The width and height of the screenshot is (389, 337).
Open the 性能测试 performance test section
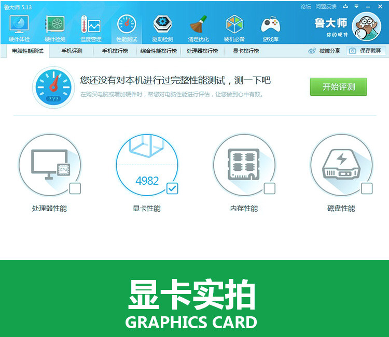click(127, 28)
